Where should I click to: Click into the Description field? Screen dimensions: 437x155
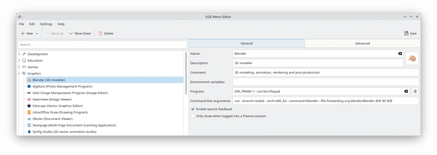(318, 63)
